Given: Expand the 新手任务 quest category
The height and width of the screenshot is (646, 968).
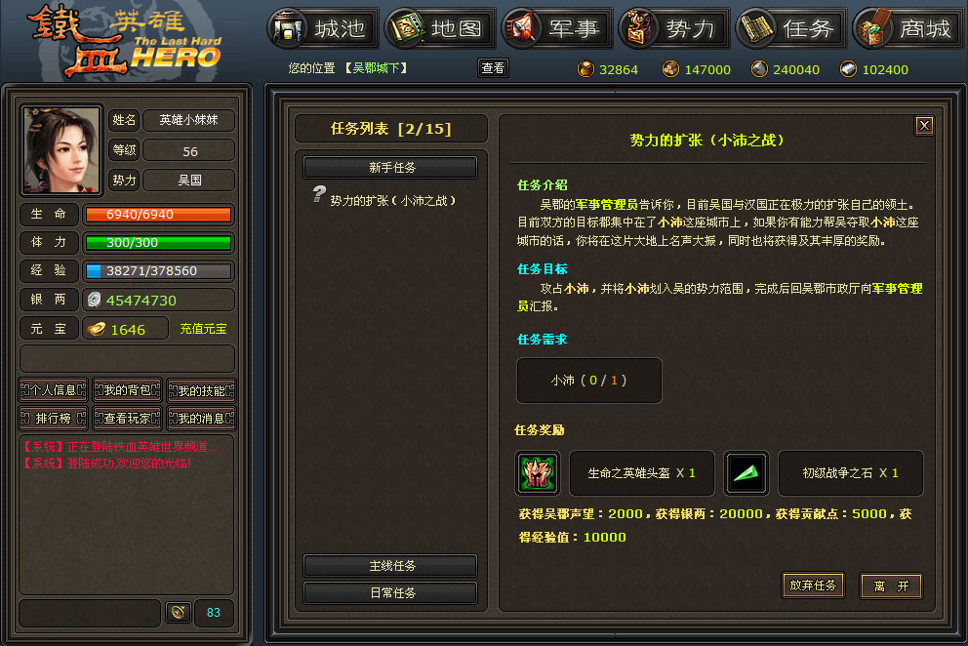Looking at the screenshot, I should (390, 168).
